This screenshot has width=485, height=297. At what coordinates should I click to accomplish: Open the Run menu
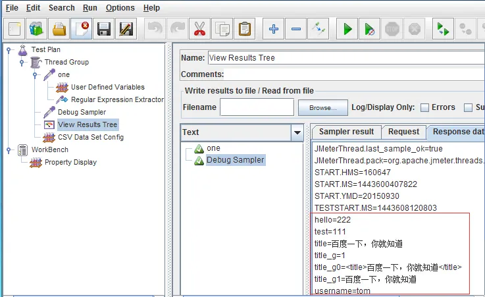[x=90, y=8]
